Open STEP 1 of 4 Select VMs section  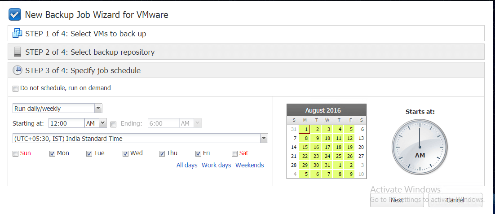click(85, 34)
